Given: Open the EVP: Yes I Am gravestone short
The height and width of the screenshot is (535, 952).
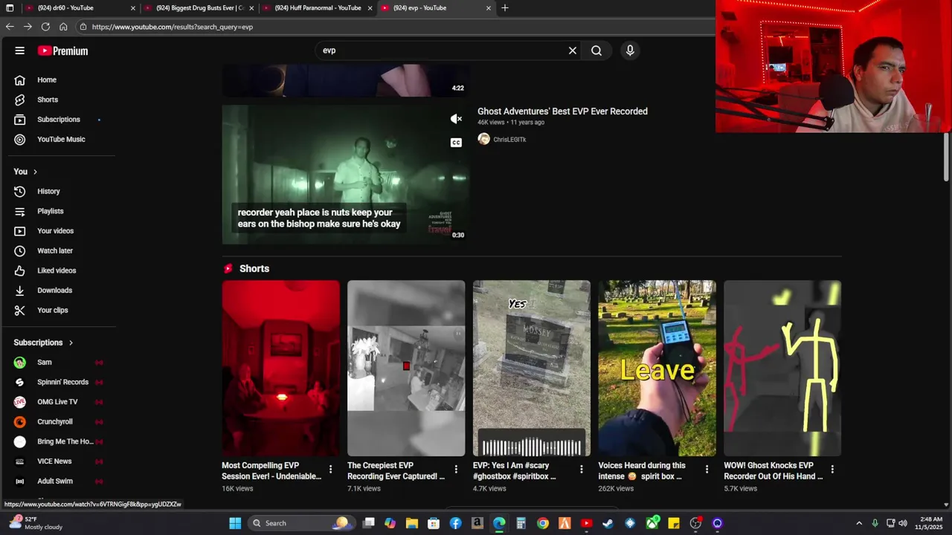Looking at the screenshot, I should (x=531, y=368).
